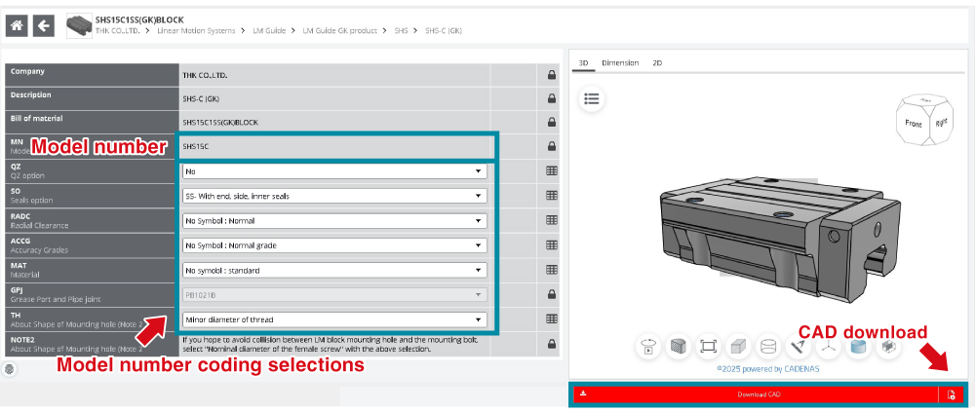
Task: Click the SHS-C (GK) description value cell
Action: [334, 98]
